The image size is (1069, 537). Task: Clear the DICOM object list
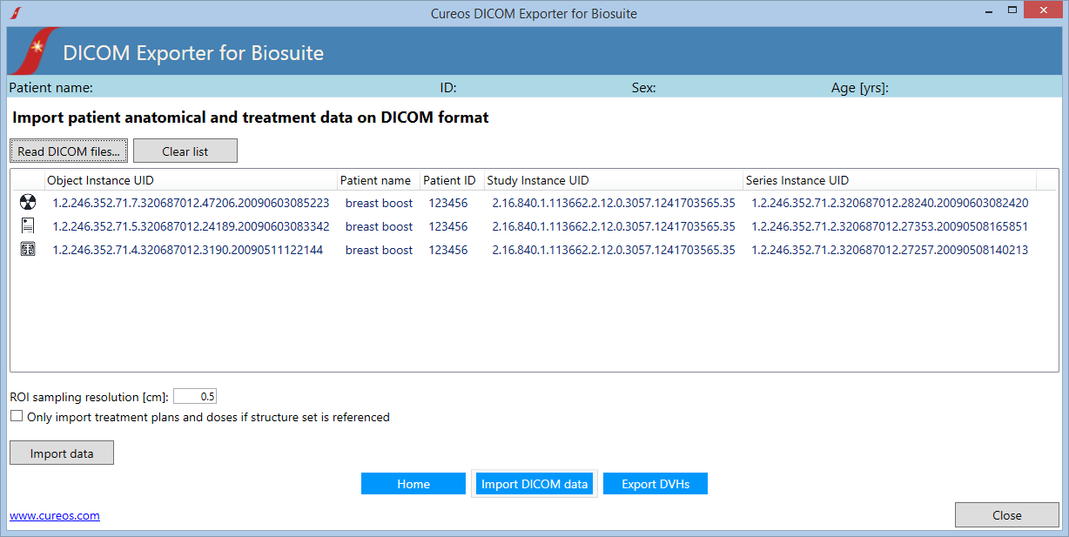[185, 150]
